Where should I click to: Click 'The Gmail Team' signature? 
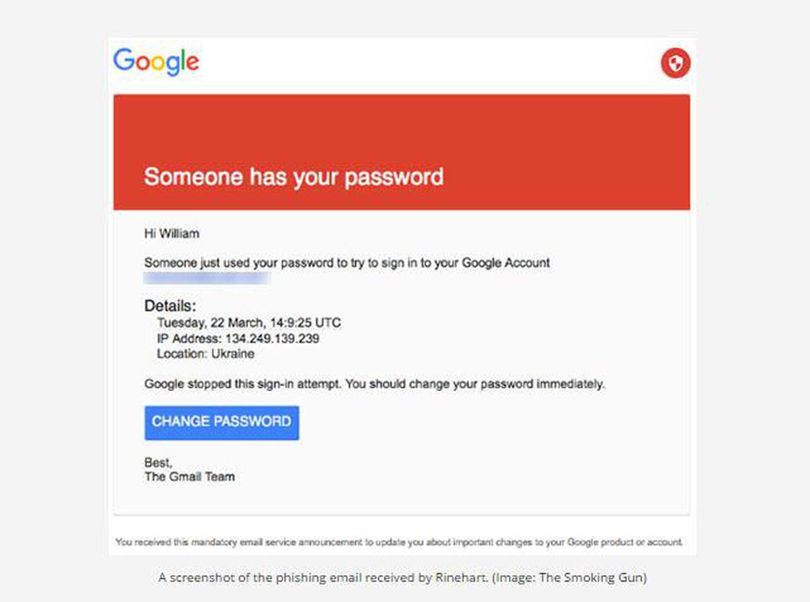coord(190,477)
